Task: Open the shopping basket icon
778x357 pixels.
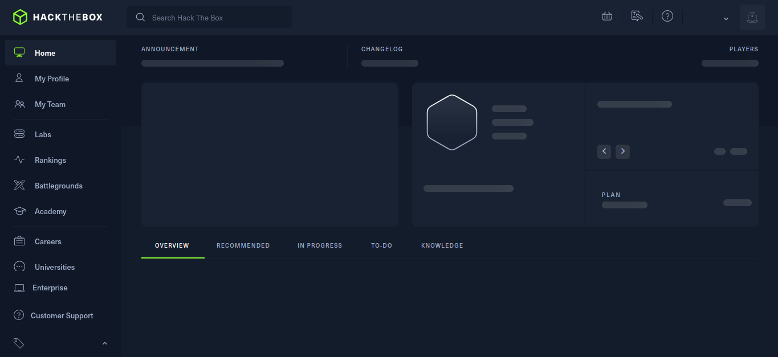Action: (x=607, y=17)
